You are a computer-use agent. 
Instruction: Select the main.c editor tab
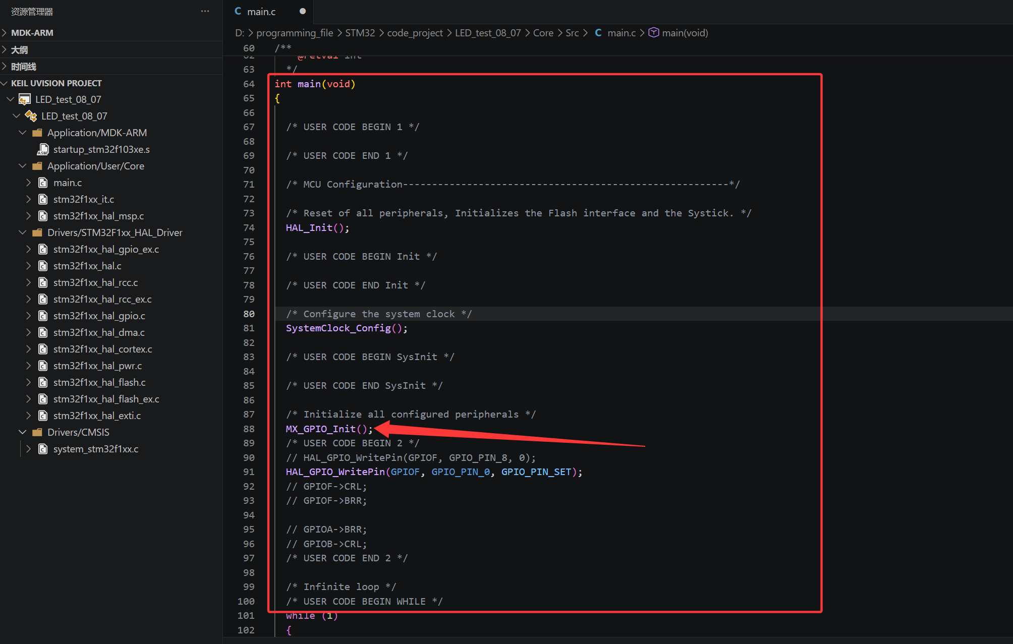pyautogui.click(x=268, y=11)
